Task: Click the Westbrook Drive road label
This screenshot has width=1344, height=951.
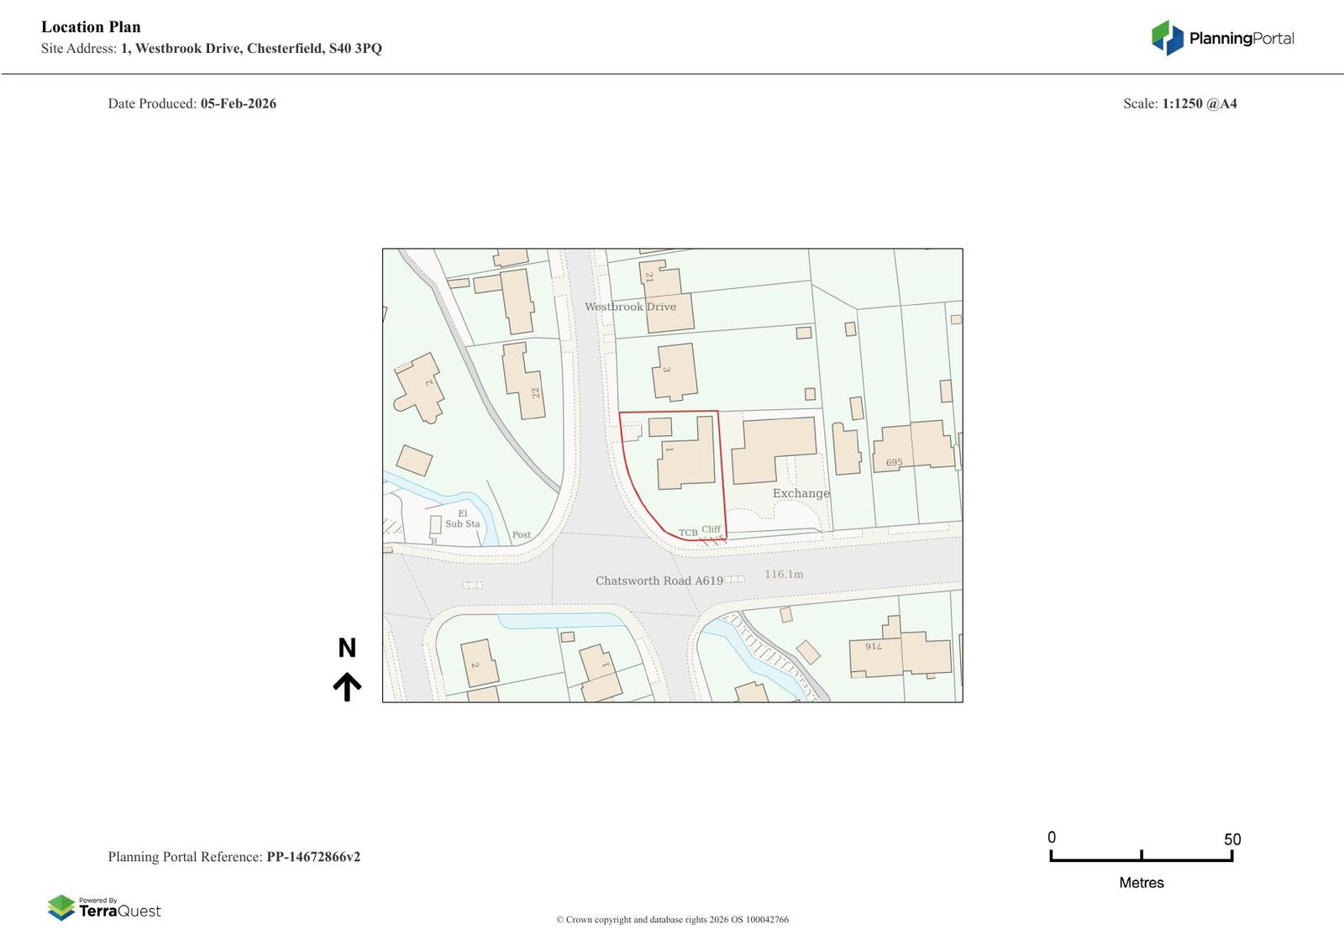Action: [630, 307]
